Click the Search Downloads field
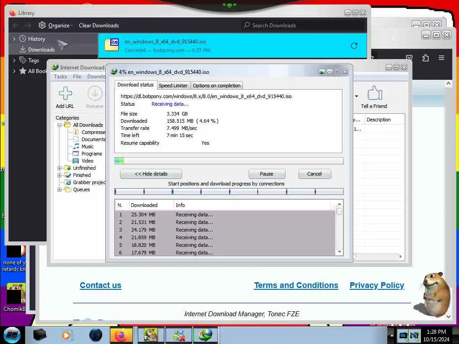 pyautogui.click(x=304, y=26)
